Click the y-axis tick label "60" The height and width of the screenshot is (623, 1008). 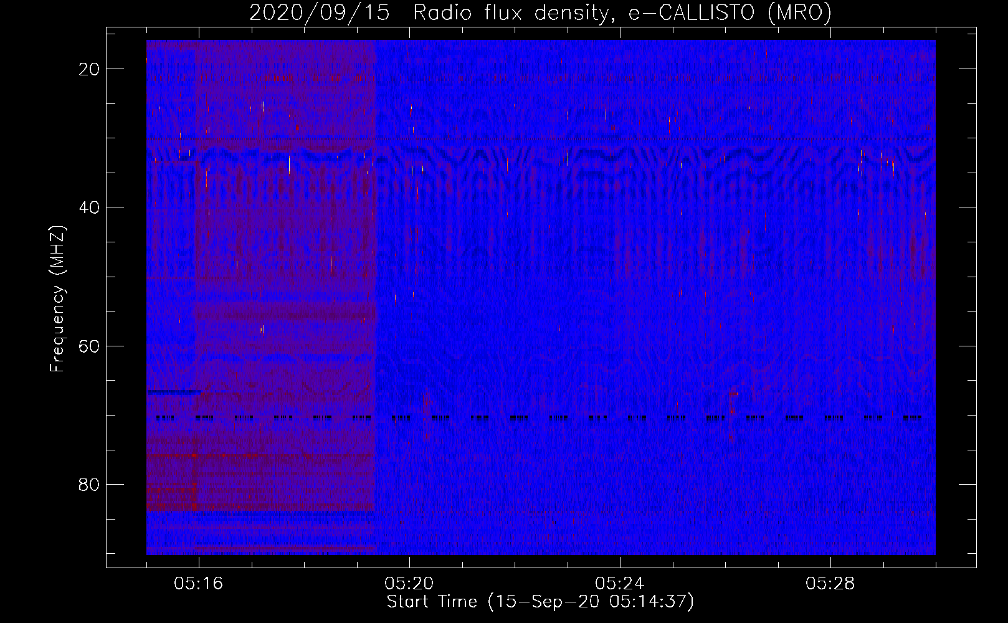[89, 346]
